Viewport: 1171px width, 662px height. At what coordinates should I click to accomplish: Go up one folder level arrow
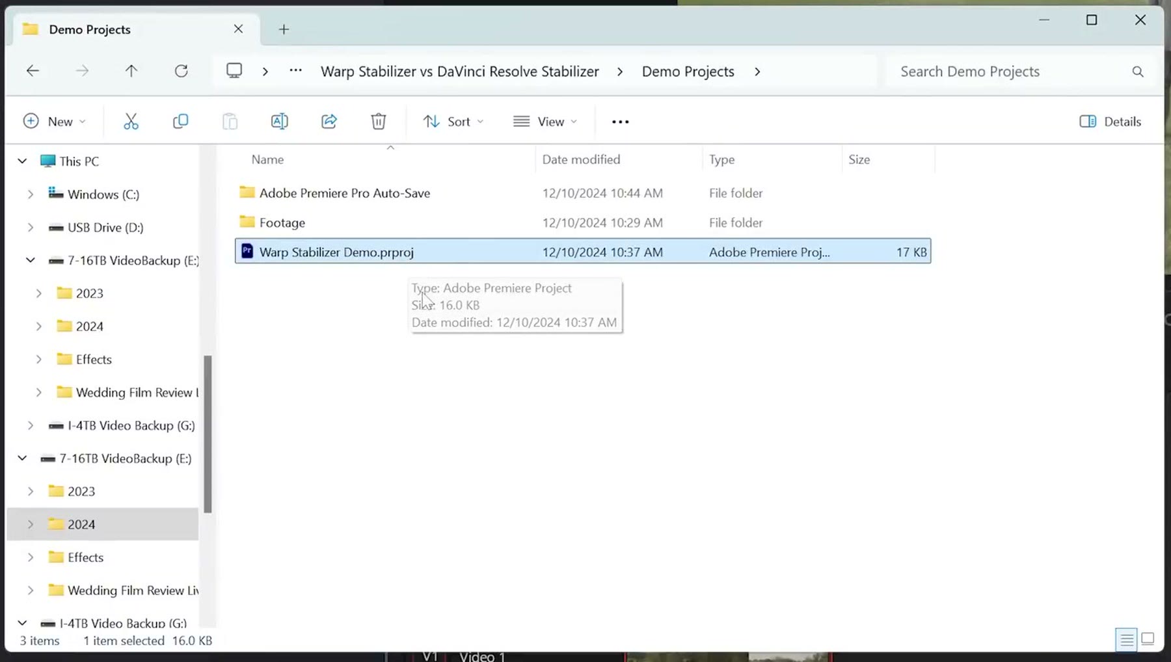[131, 71]
